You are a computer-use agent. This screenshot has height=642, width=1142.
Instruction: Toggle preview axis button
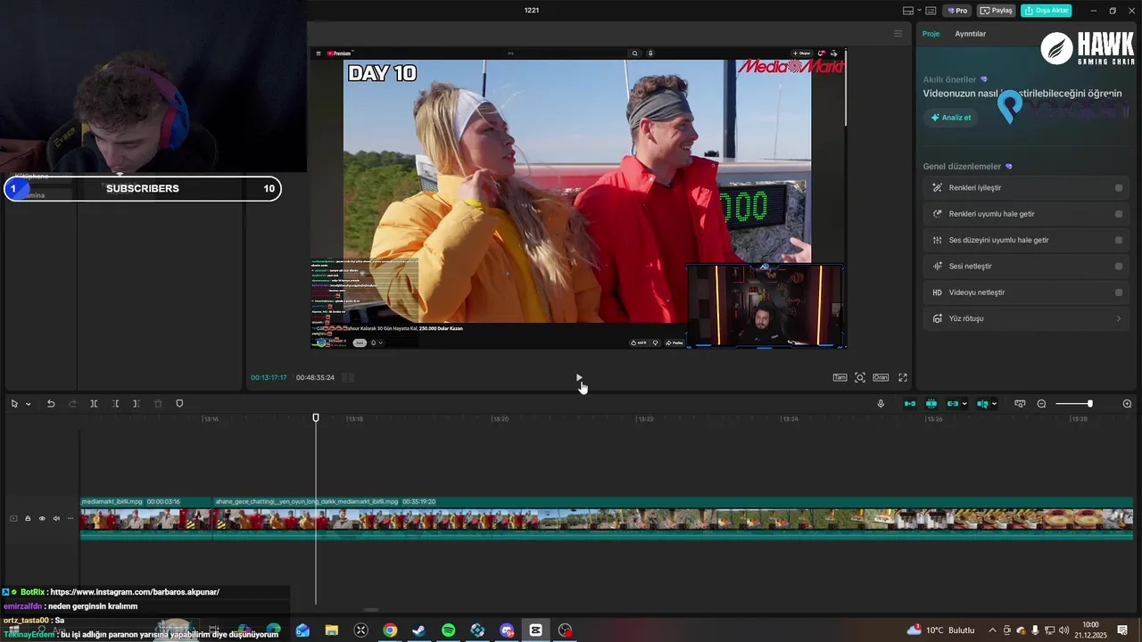tap(982, 404)
